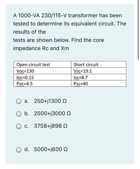Image resolution: width=140 pixels, height=169 pixels.
Task: Click the Poc=4.5 table cell
Action: 42,83
